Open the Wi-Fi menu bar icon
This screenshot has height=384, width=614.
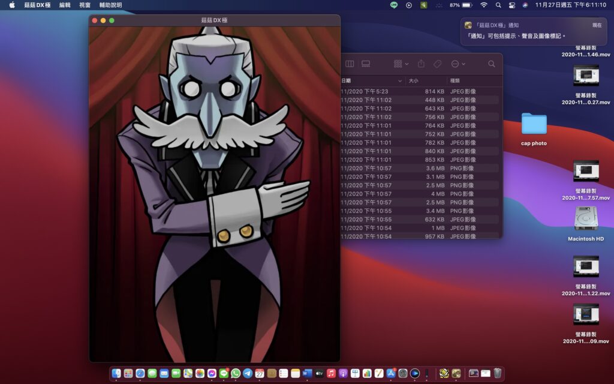pos(484,5)
